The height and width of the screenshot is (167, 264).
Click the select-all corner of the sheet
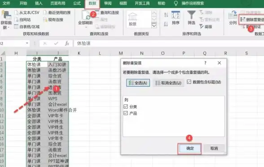[x=3, y=53]
